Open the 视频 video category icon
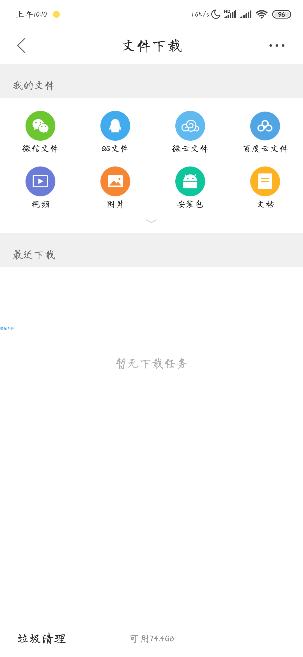 (40, 181)
